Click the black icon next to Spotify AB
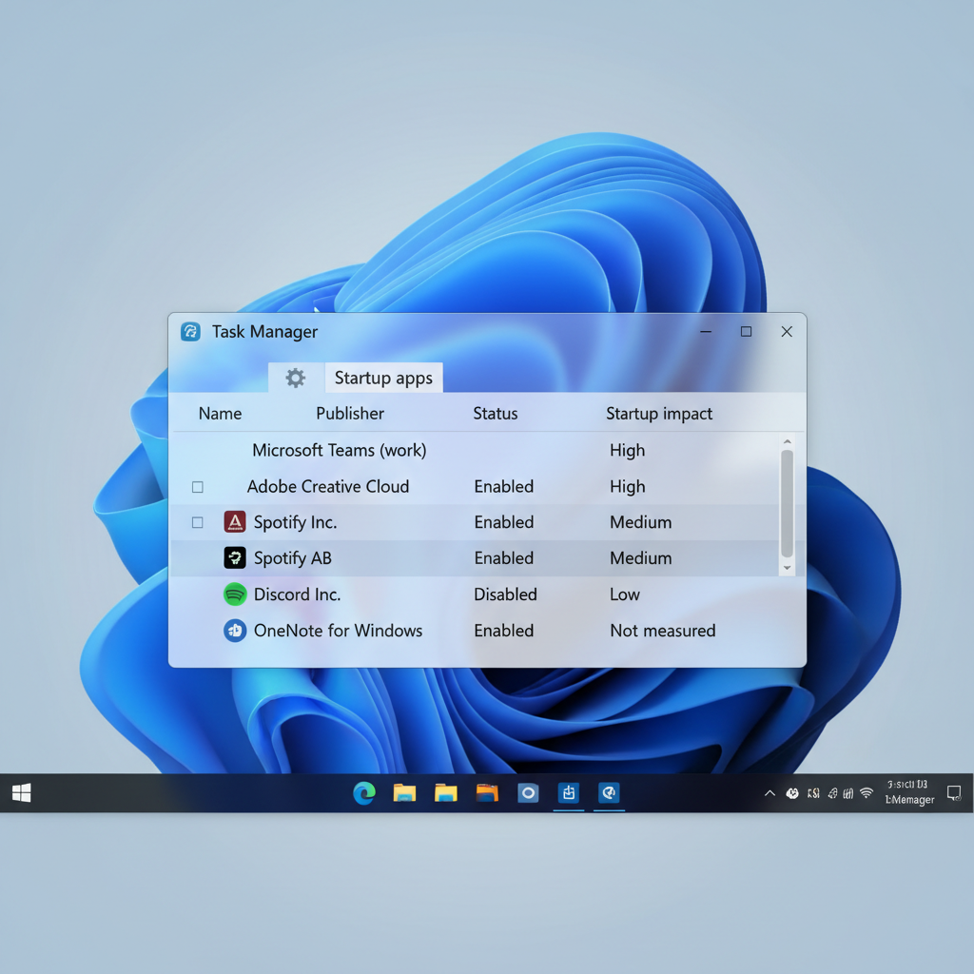This screenshot has width=974, height=974. (x=235, y=557)
